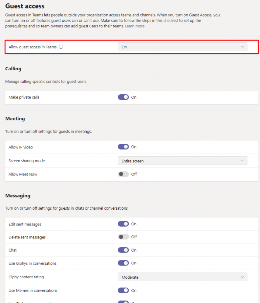The image size is (260, 303).
Task: Click the Learn more link
Action: [x=135, y=26]
